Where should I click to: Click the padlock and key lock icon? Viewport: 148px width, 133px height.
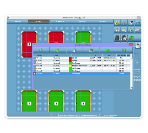point(117,23)
